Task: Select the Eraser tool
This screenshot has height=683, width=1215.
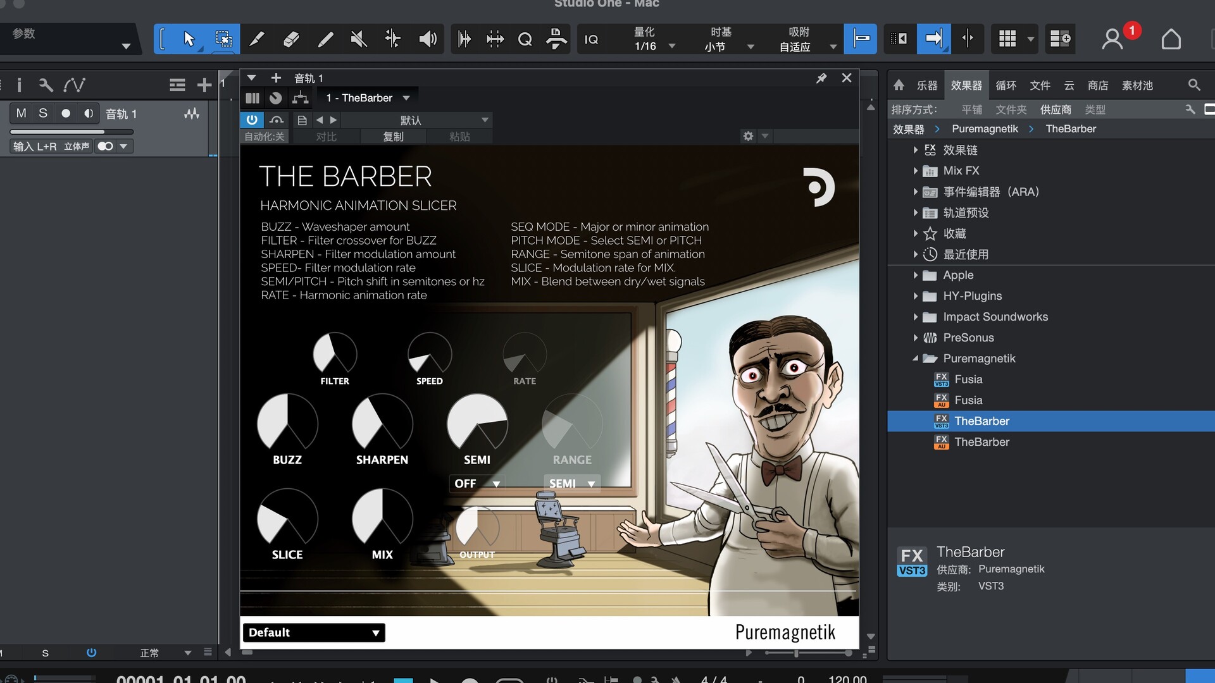Action: tap(291, 39)
